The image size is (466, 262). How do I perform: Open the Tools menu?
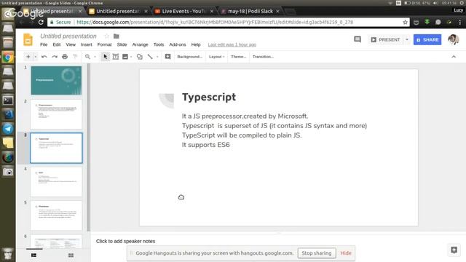pyautogui.click(x=159, y=44)
